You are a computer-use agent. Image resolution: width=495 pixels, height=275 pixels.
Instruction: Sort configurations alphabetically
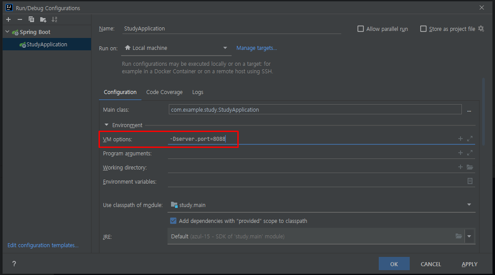pyautogui.click(x=55, y=19)
